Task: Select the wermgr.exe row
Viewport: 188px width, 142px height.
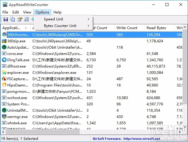Action: (x=92, y=116)
